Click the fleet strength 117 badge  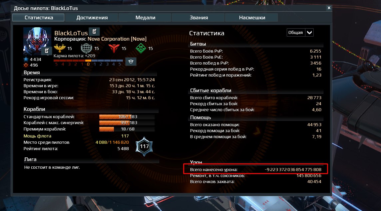click(x=144, y=146)
